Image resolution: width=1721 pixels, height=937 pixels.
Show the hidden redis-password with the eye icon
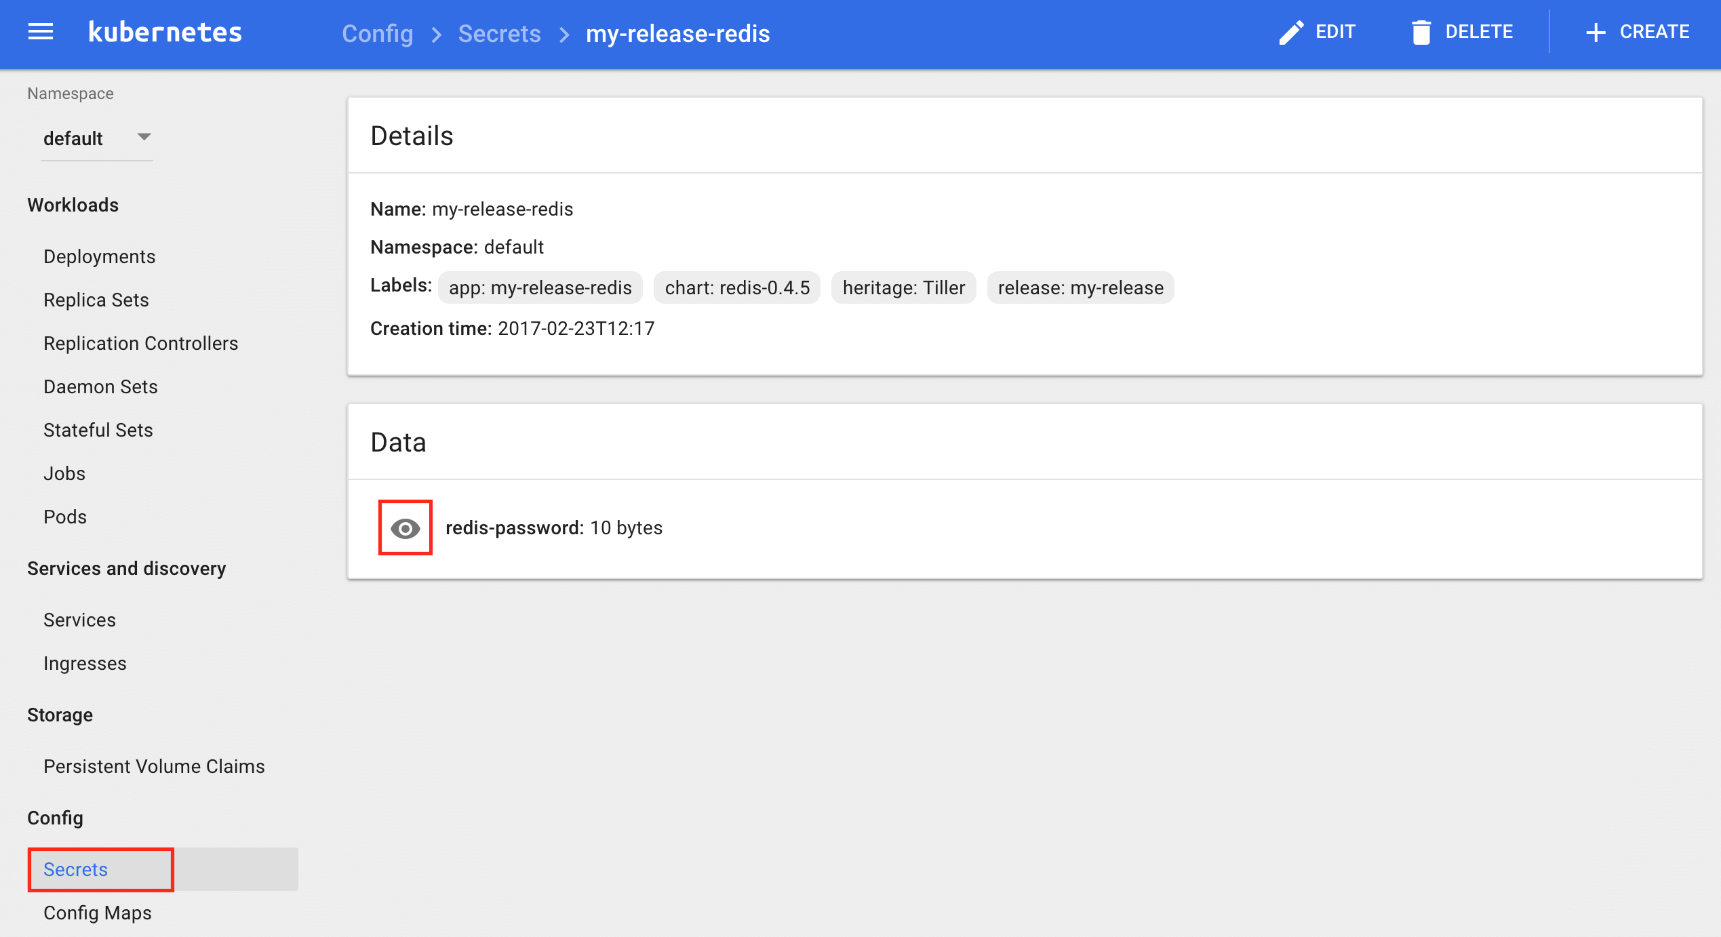tap(405, 527)
